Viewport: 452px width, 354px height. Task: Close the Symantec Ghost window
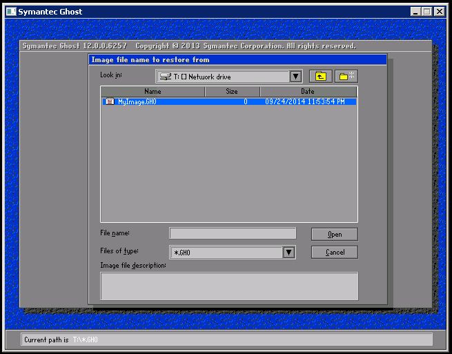440,12
